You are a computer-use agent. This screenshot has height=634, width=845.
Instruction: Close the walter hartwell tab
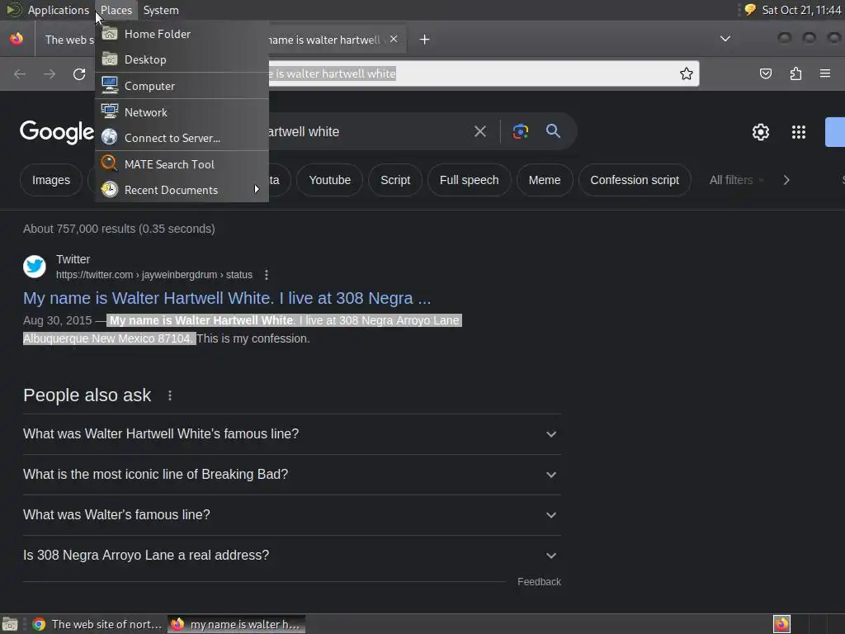(x=394, y=39)
